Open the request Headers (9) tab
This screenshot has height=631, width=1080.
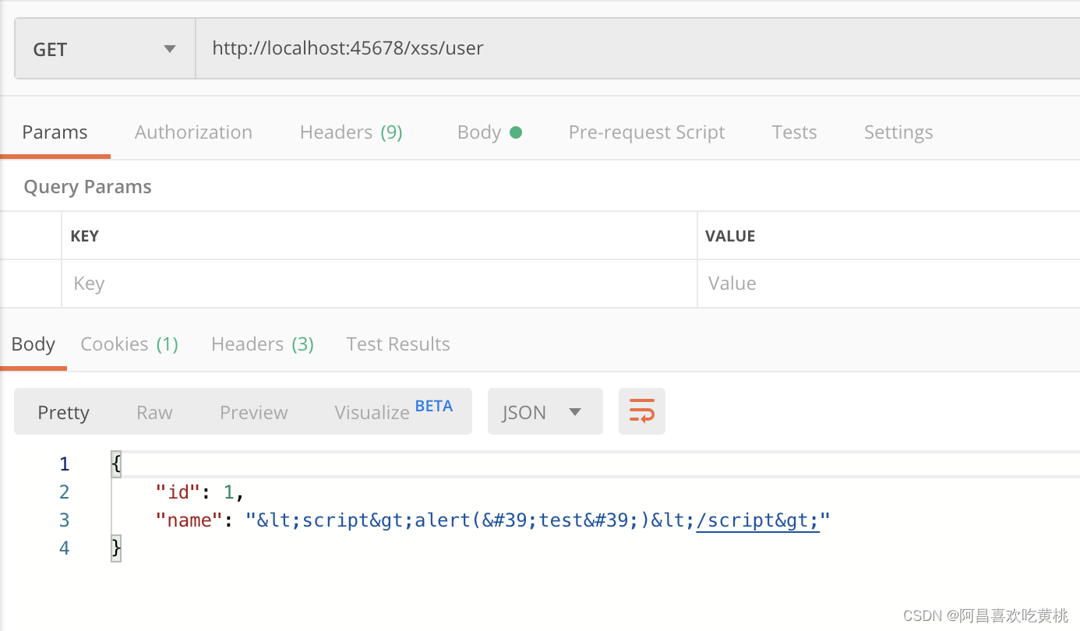[x=351, y=132]
